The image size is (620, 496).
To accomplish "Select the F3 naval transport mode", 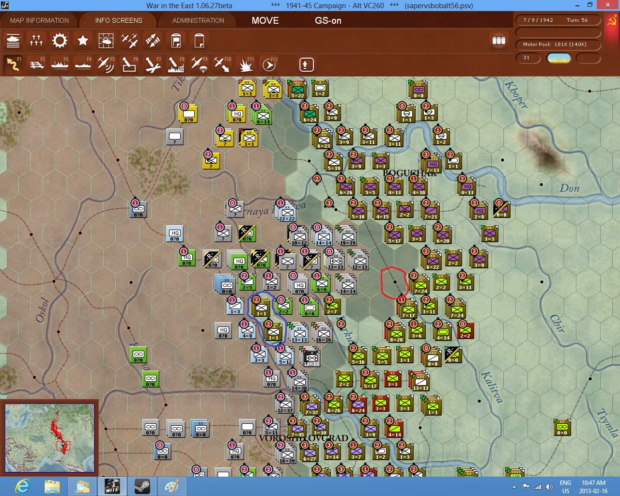I will tap(60, 64).
